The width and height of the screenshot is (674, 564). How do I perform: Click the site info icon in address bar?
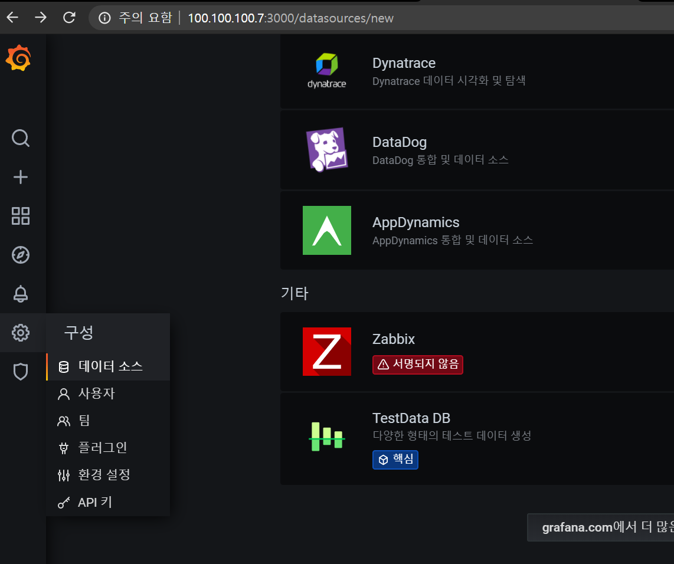(104, 18)
